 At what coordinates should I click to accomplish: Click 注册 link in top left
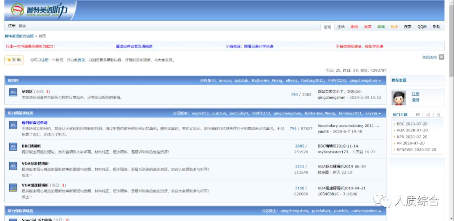[12, 26]
